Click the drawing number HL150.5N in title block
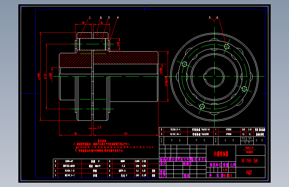The height and width of the screenshot is (187, 289). 249,161
